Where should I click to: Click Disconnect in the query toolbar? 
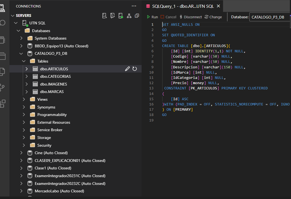190,17
